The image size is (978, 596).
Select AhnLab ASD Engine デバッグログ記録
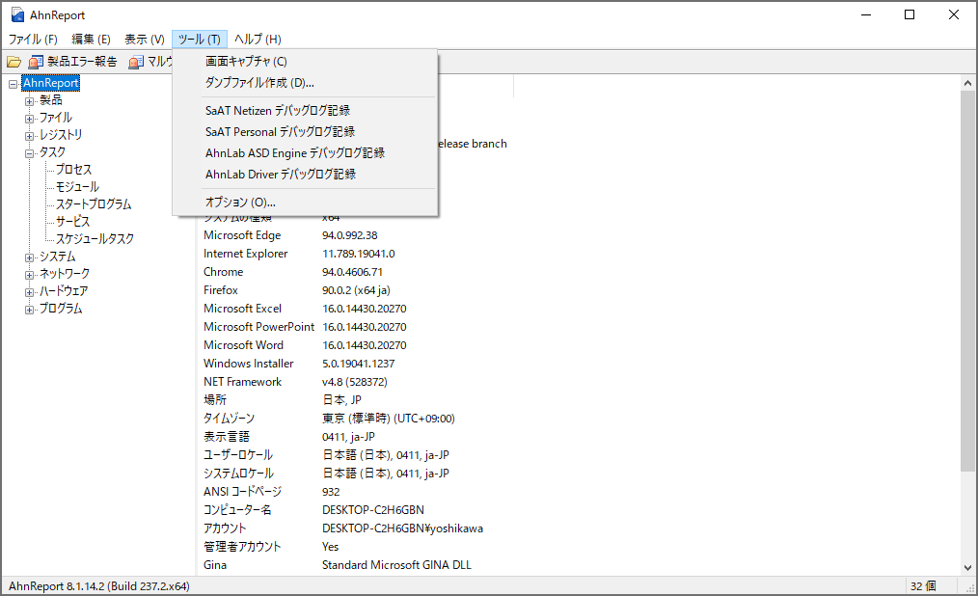tap(305, 152)
